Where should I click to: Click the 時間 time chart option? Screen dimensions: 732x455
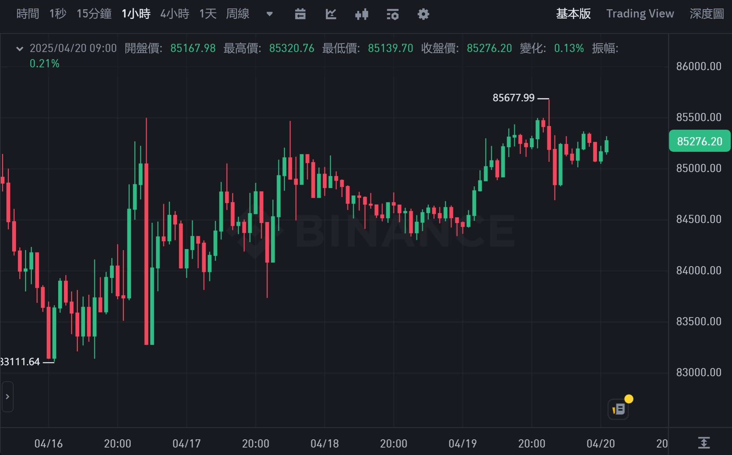coord(27,14)
